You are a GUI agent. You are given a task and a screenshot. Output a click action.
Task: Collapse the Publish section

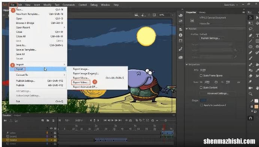point(187,29)
